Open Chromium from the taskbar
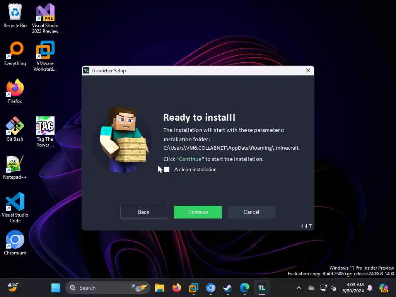 pos(211,288)
